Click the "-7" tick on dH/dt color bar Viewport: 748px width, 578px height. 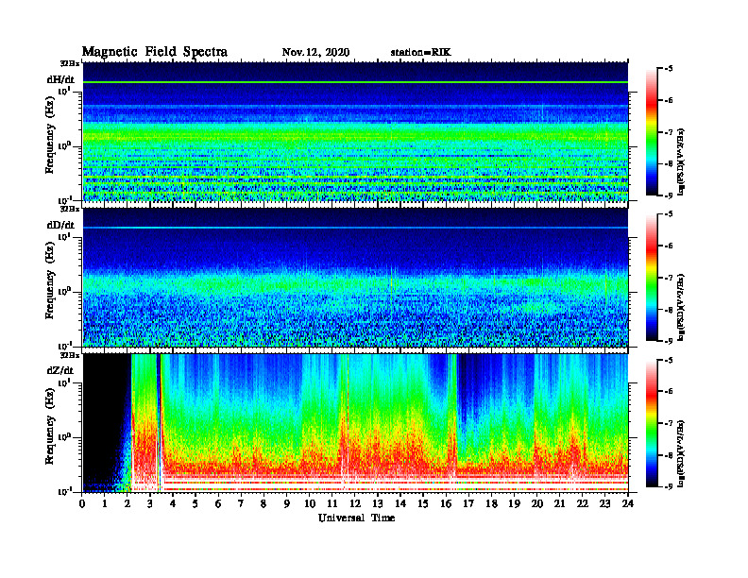pyautogui.click(x=669, y=132)
